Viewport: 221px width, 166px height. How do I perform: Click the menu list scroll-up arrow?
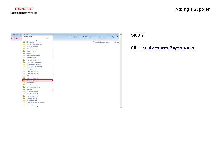[37, 40]
